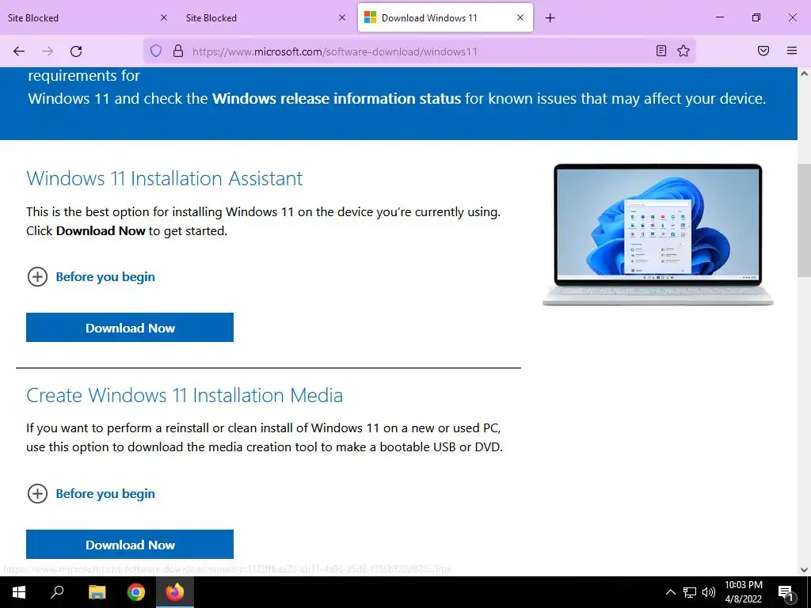Open the tracking protection shield icon
Screen dimensions: 811x608
click(156, 51)
